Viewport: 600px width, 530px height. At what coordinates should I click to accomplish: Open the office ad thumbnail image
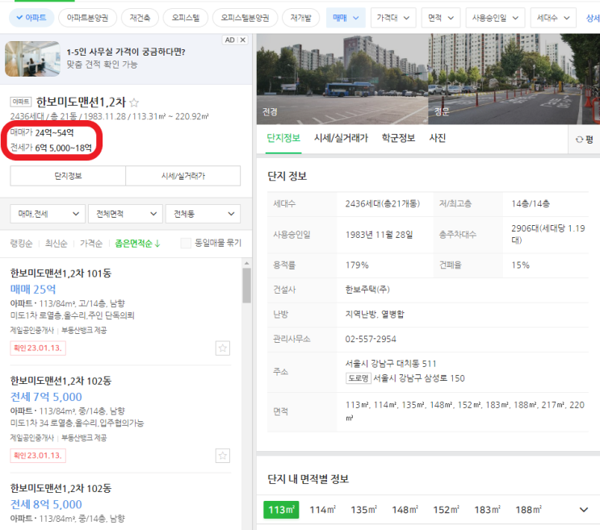coord(32,59)
